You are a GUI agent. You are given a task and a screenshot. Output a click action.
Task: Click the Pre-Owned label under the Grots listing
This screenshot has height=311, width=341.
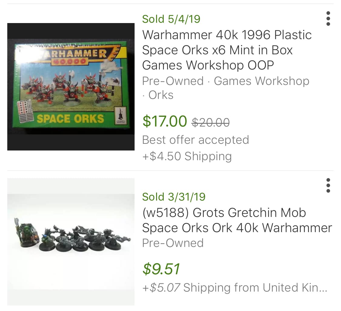[x=173, y=243]
